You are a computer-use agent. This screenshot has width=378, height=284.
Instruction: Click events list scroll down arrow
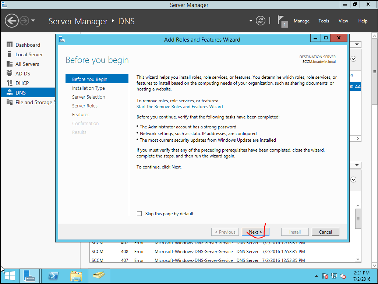click(358, 259)
